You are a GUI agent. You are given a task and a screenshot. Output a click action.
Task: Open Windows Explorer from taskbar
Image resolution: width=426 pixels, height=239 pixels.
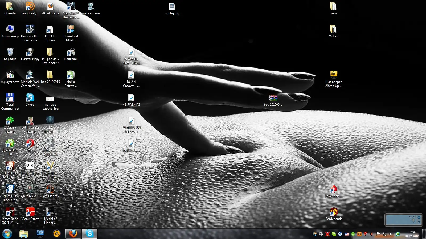tap(24, 234)
